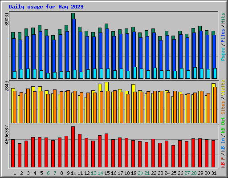Click the 89031 axis value
The image size is (228, 178).
tap(7, 19)
